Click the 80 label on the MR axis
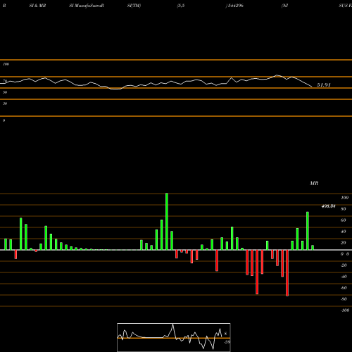 [x=344, y=209]
